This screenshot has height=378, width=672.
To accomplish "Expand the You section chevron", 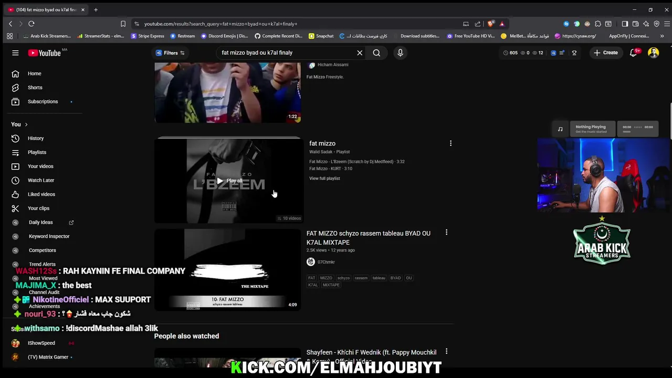I will pyautogui.click(x=26, y=124).
